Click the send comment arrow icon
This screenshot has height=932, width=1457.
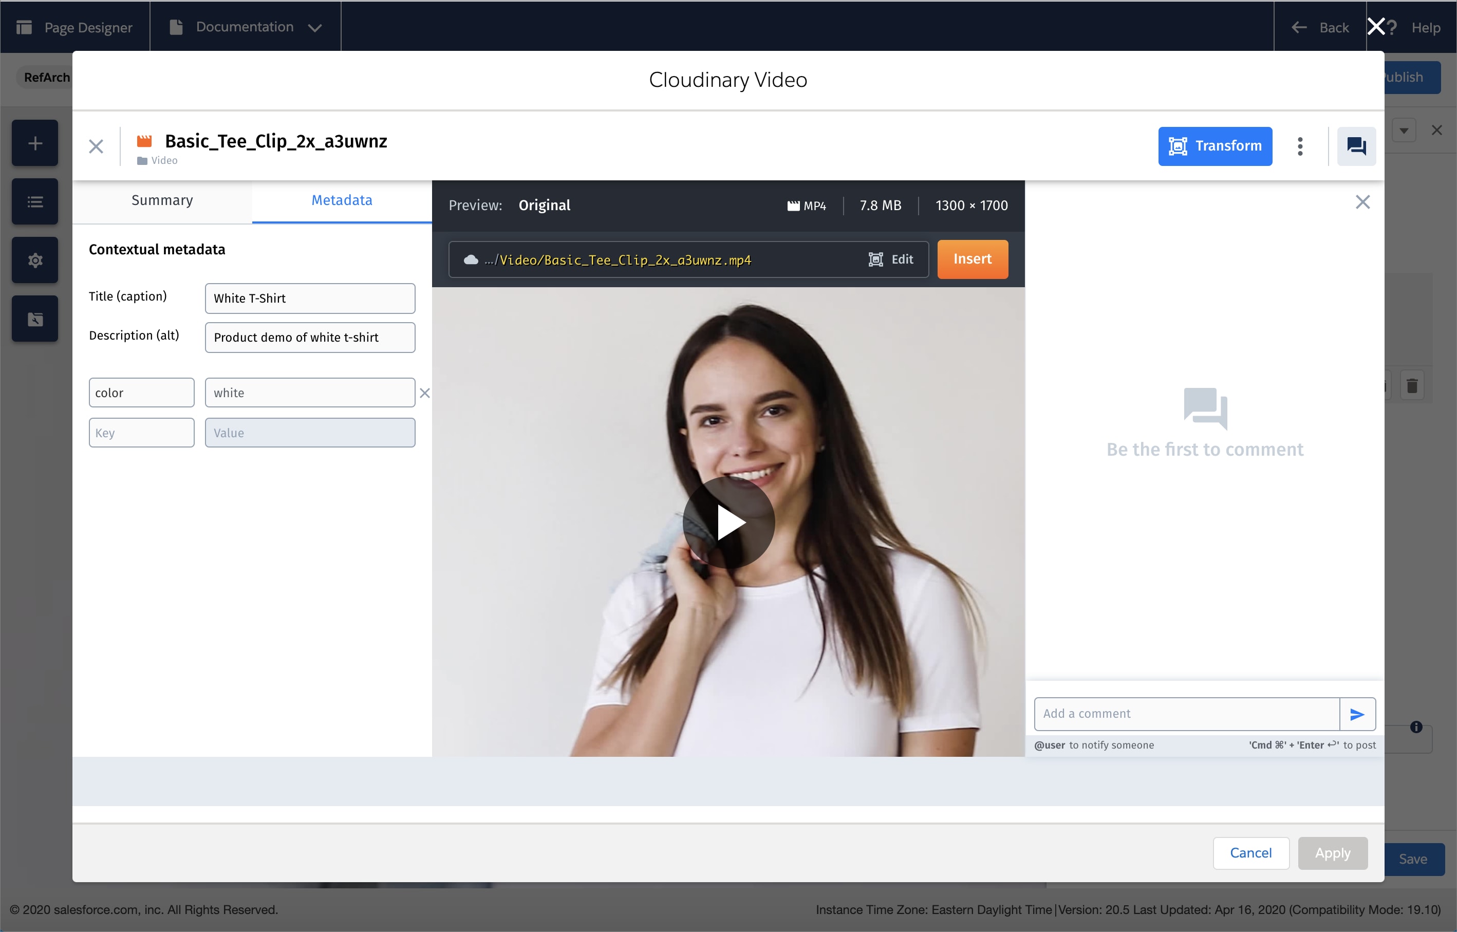1358,714
